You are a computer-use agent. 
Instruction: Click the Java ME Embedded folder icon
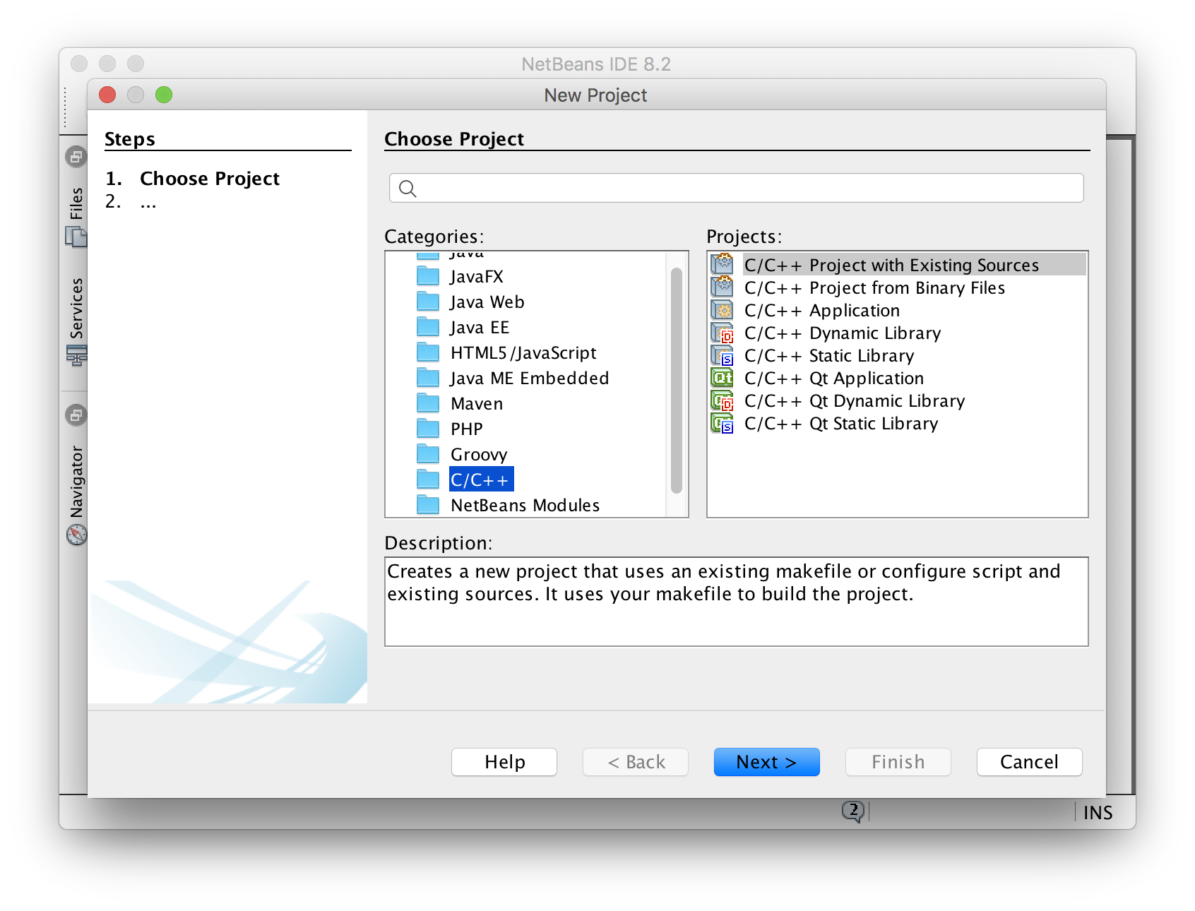click(428, 378)
